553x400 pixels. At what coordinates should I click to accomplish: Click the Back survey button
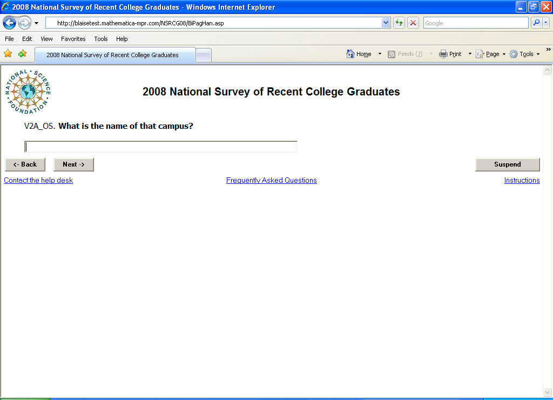[25, 164]
